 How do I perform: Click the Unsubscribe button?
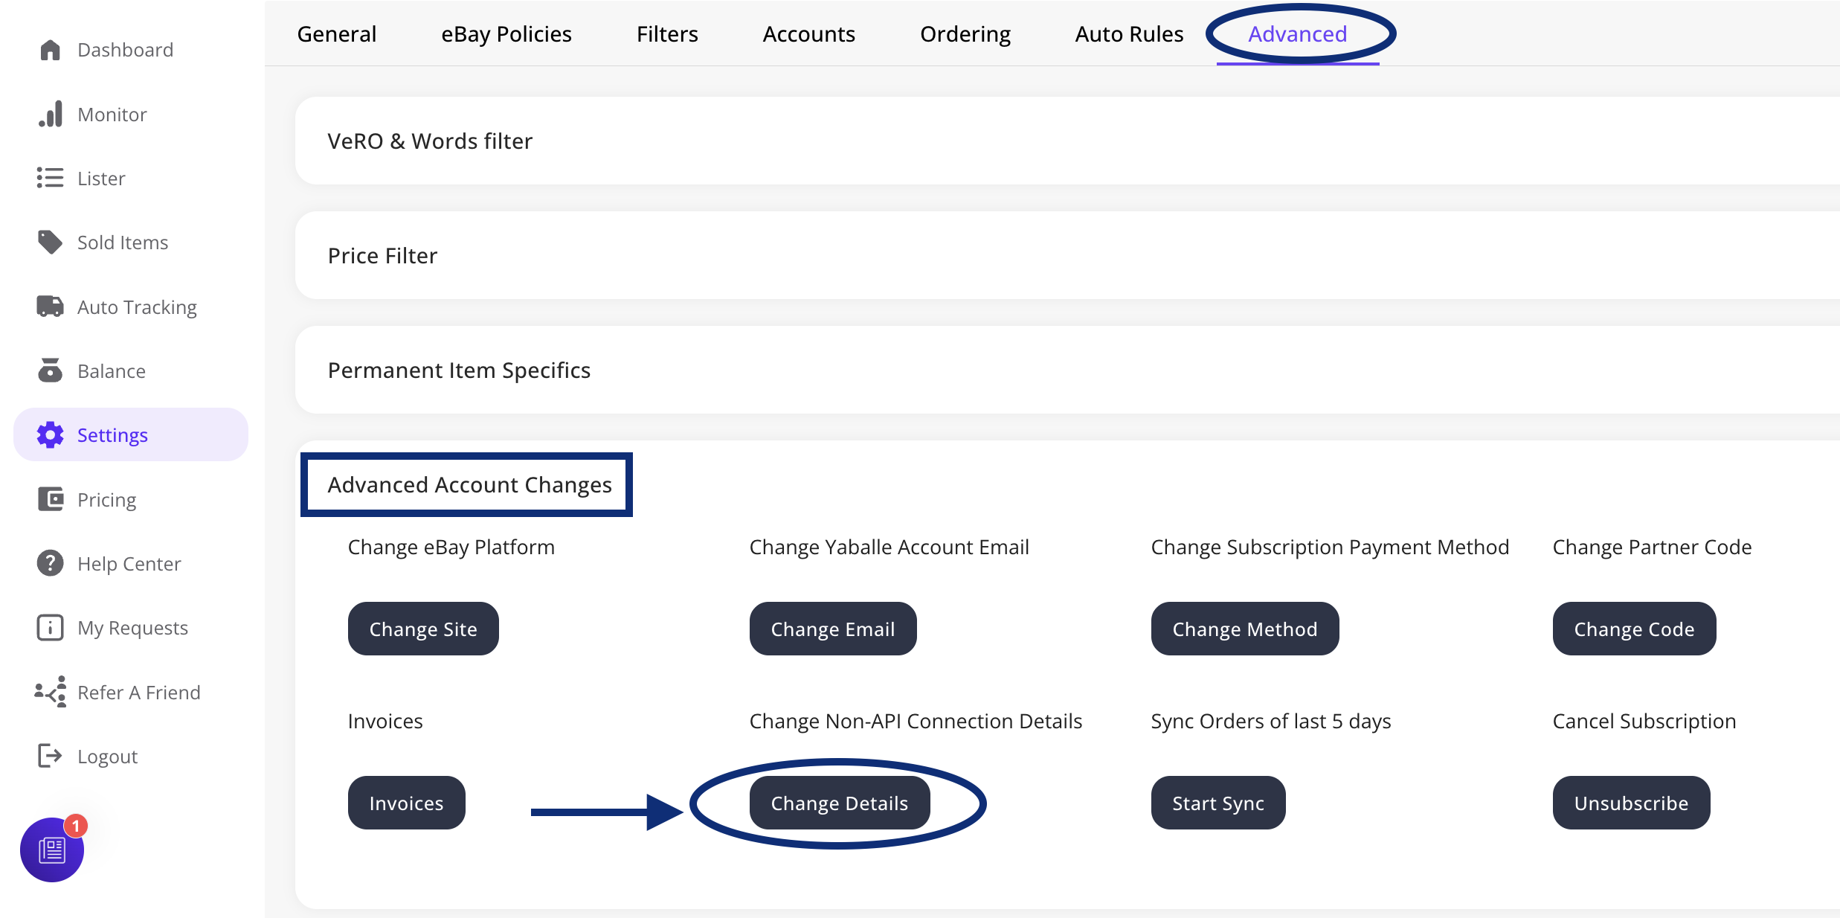tap(1630, 803)
